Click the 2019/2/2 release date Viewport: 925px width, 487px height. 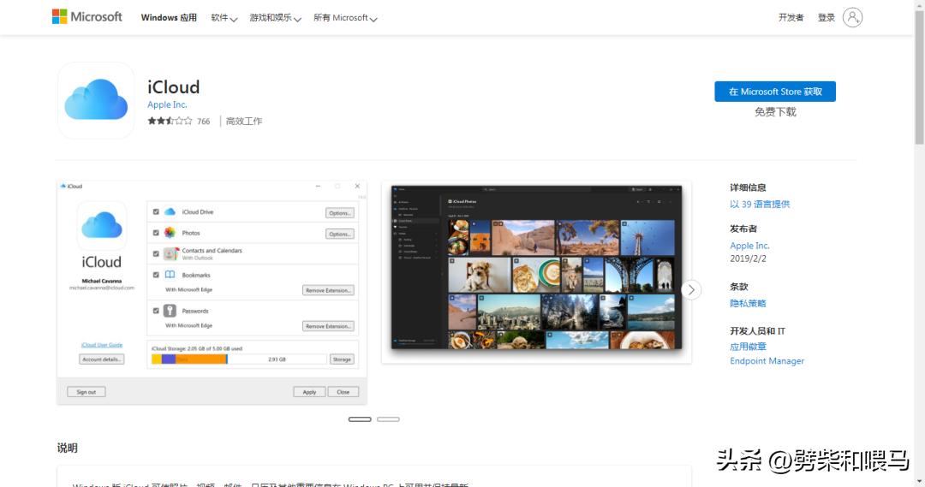click(x=748, y=258)
